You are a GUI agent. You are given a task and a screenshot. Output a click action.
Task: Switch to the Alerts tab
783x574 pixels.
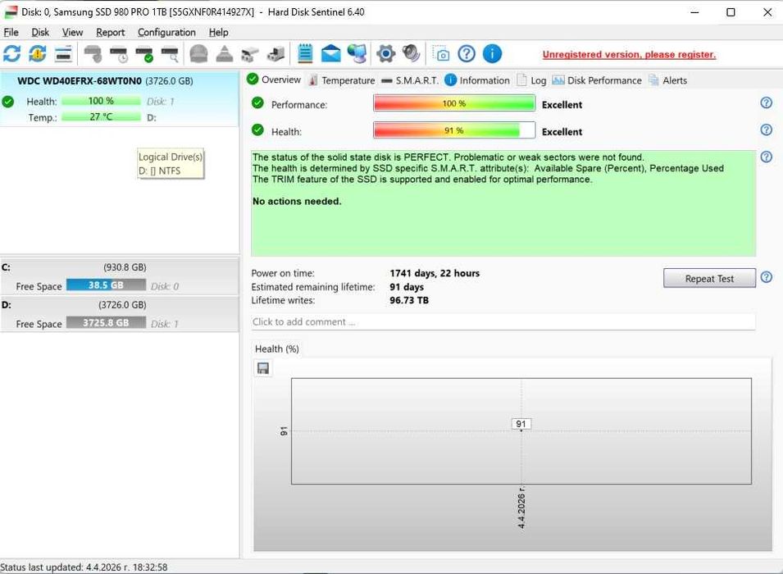point(667,80)
